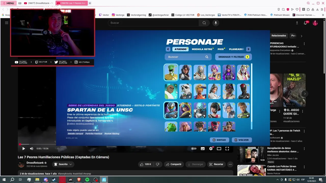
Task: Expand the Suscrito subscription dropdown
Action: pyautogui.click(x=63, y=164)
